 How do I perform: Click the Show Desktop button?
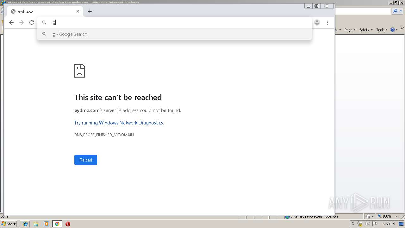pos(402,224)
